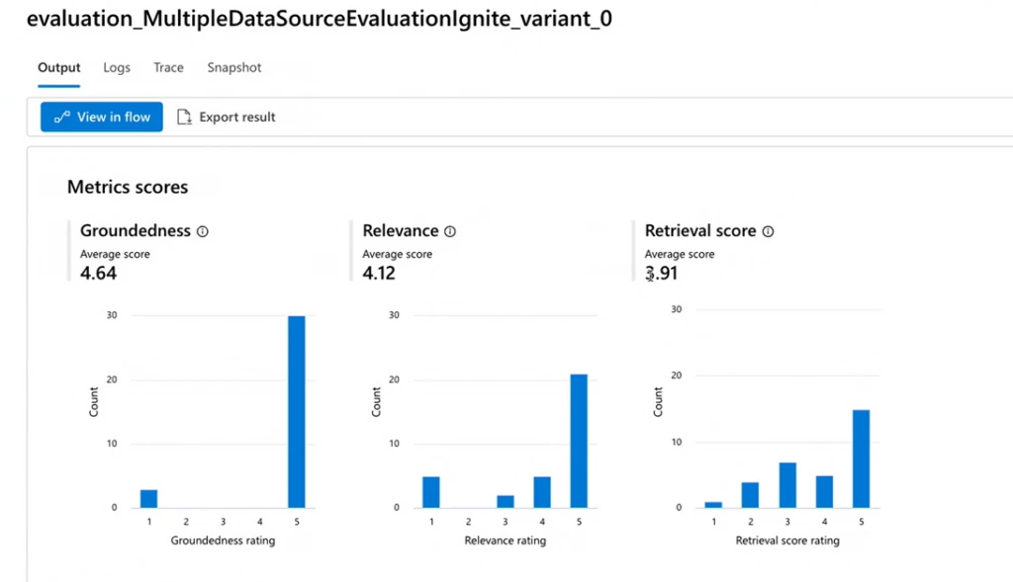
Task: Click the Retrieval score rating 3 bar
Action: click(x=787, y=485)
